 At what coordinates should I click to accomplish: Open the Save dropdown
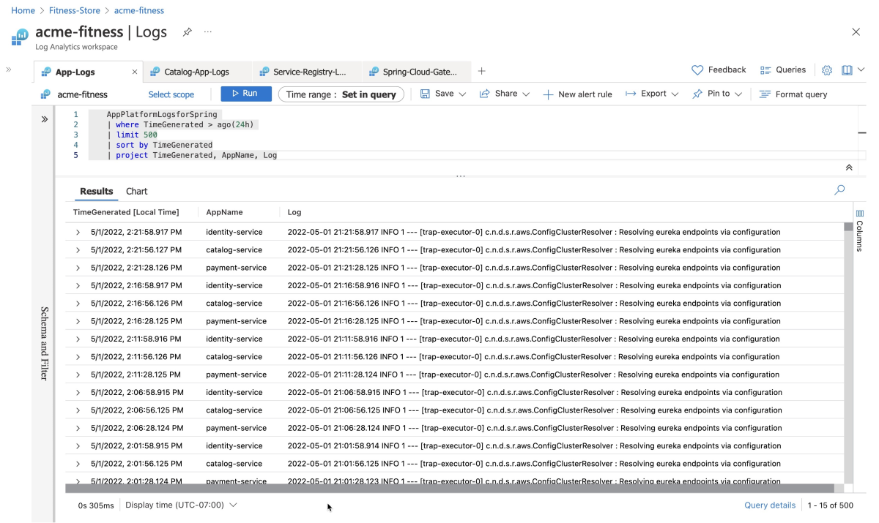[x=443, y=94]
